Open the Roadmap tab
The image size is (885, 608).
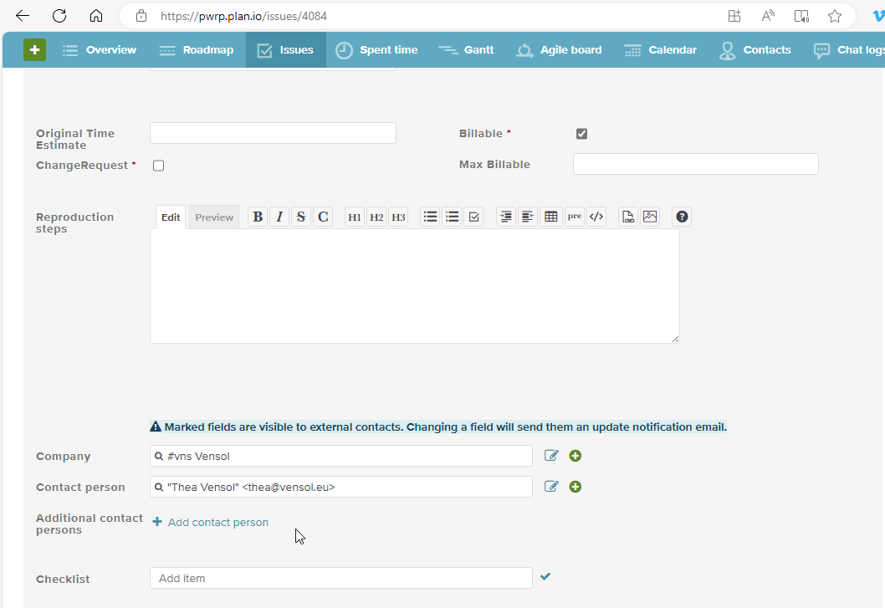197,49
